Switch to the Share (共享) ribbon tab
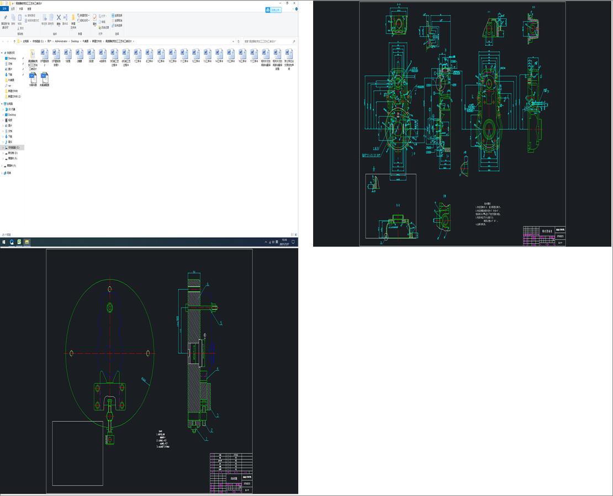Image resolution: width=613 pixels, height=496 pixels. point(21,9)
